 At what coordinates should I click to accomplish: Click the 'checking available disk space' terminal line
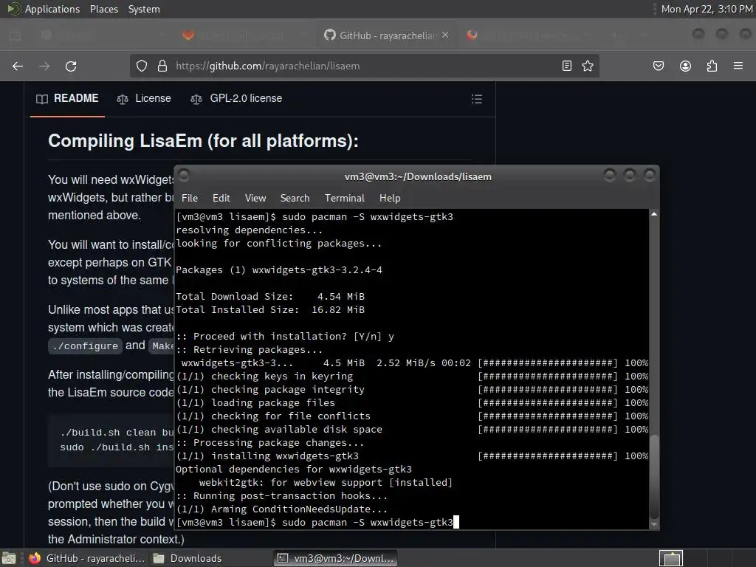(279, 429)
